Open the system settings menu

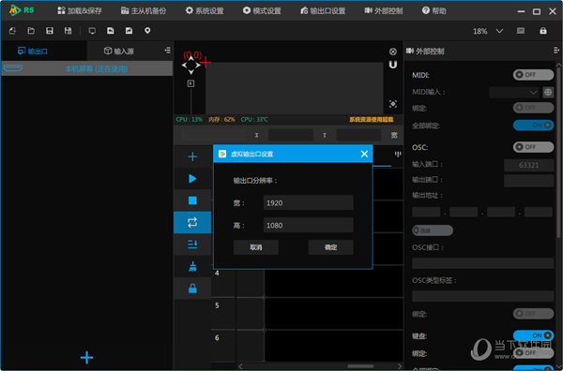[x=205, y=10]
